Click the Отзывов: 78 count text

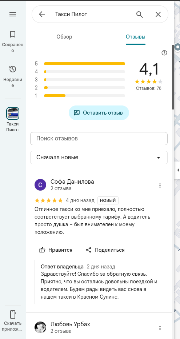point(149,88)
